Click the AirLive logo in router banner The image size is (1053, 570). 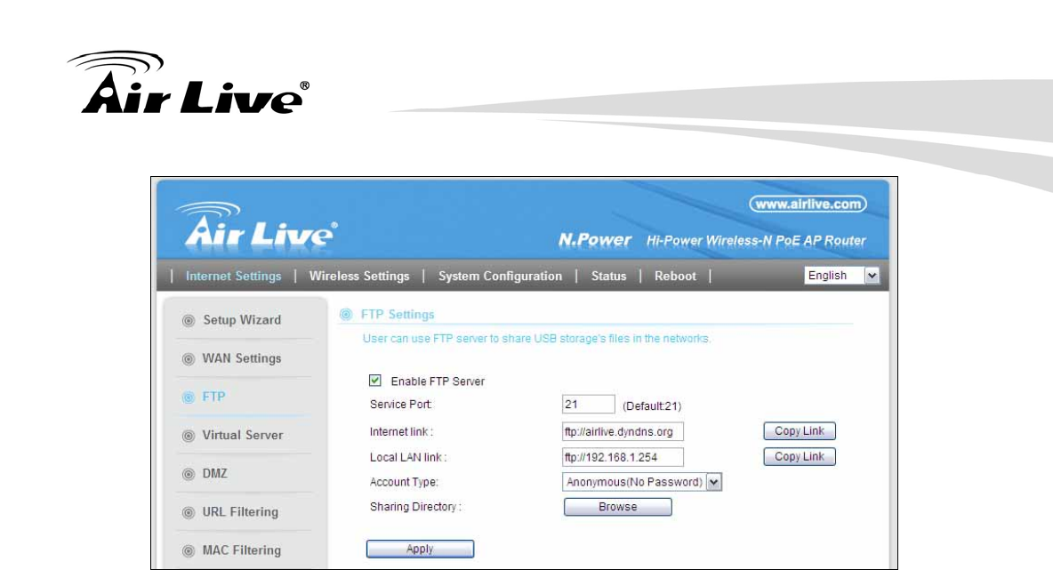[x=256, y=227]
